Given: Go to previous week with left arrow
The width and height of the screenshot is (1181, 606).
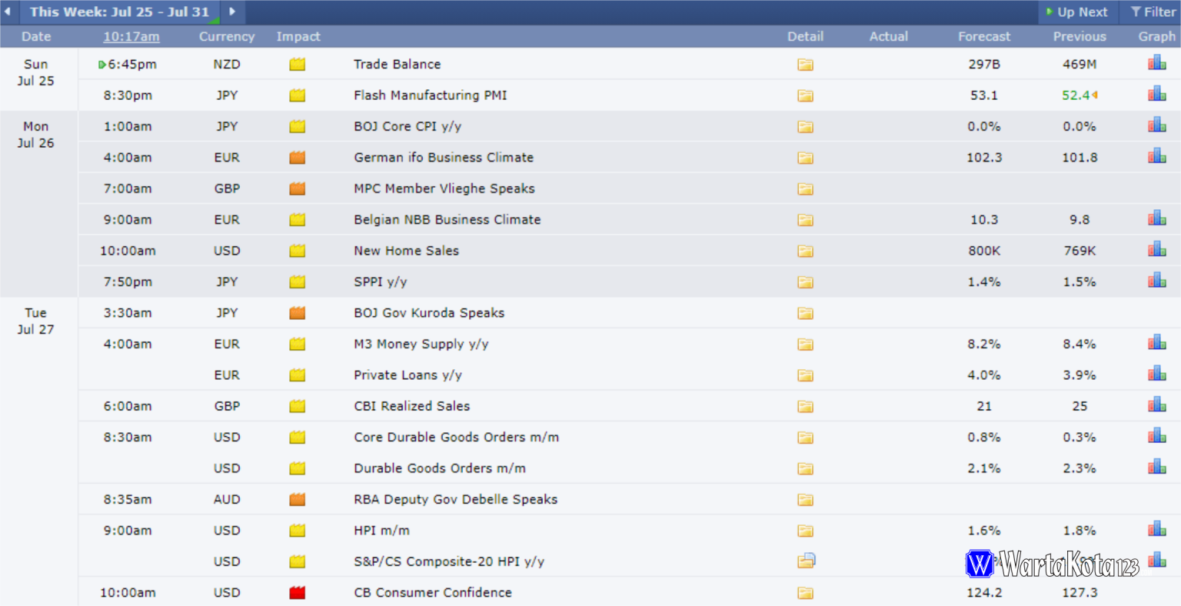Looking at the screenshot, I should (x=8, y=12).
